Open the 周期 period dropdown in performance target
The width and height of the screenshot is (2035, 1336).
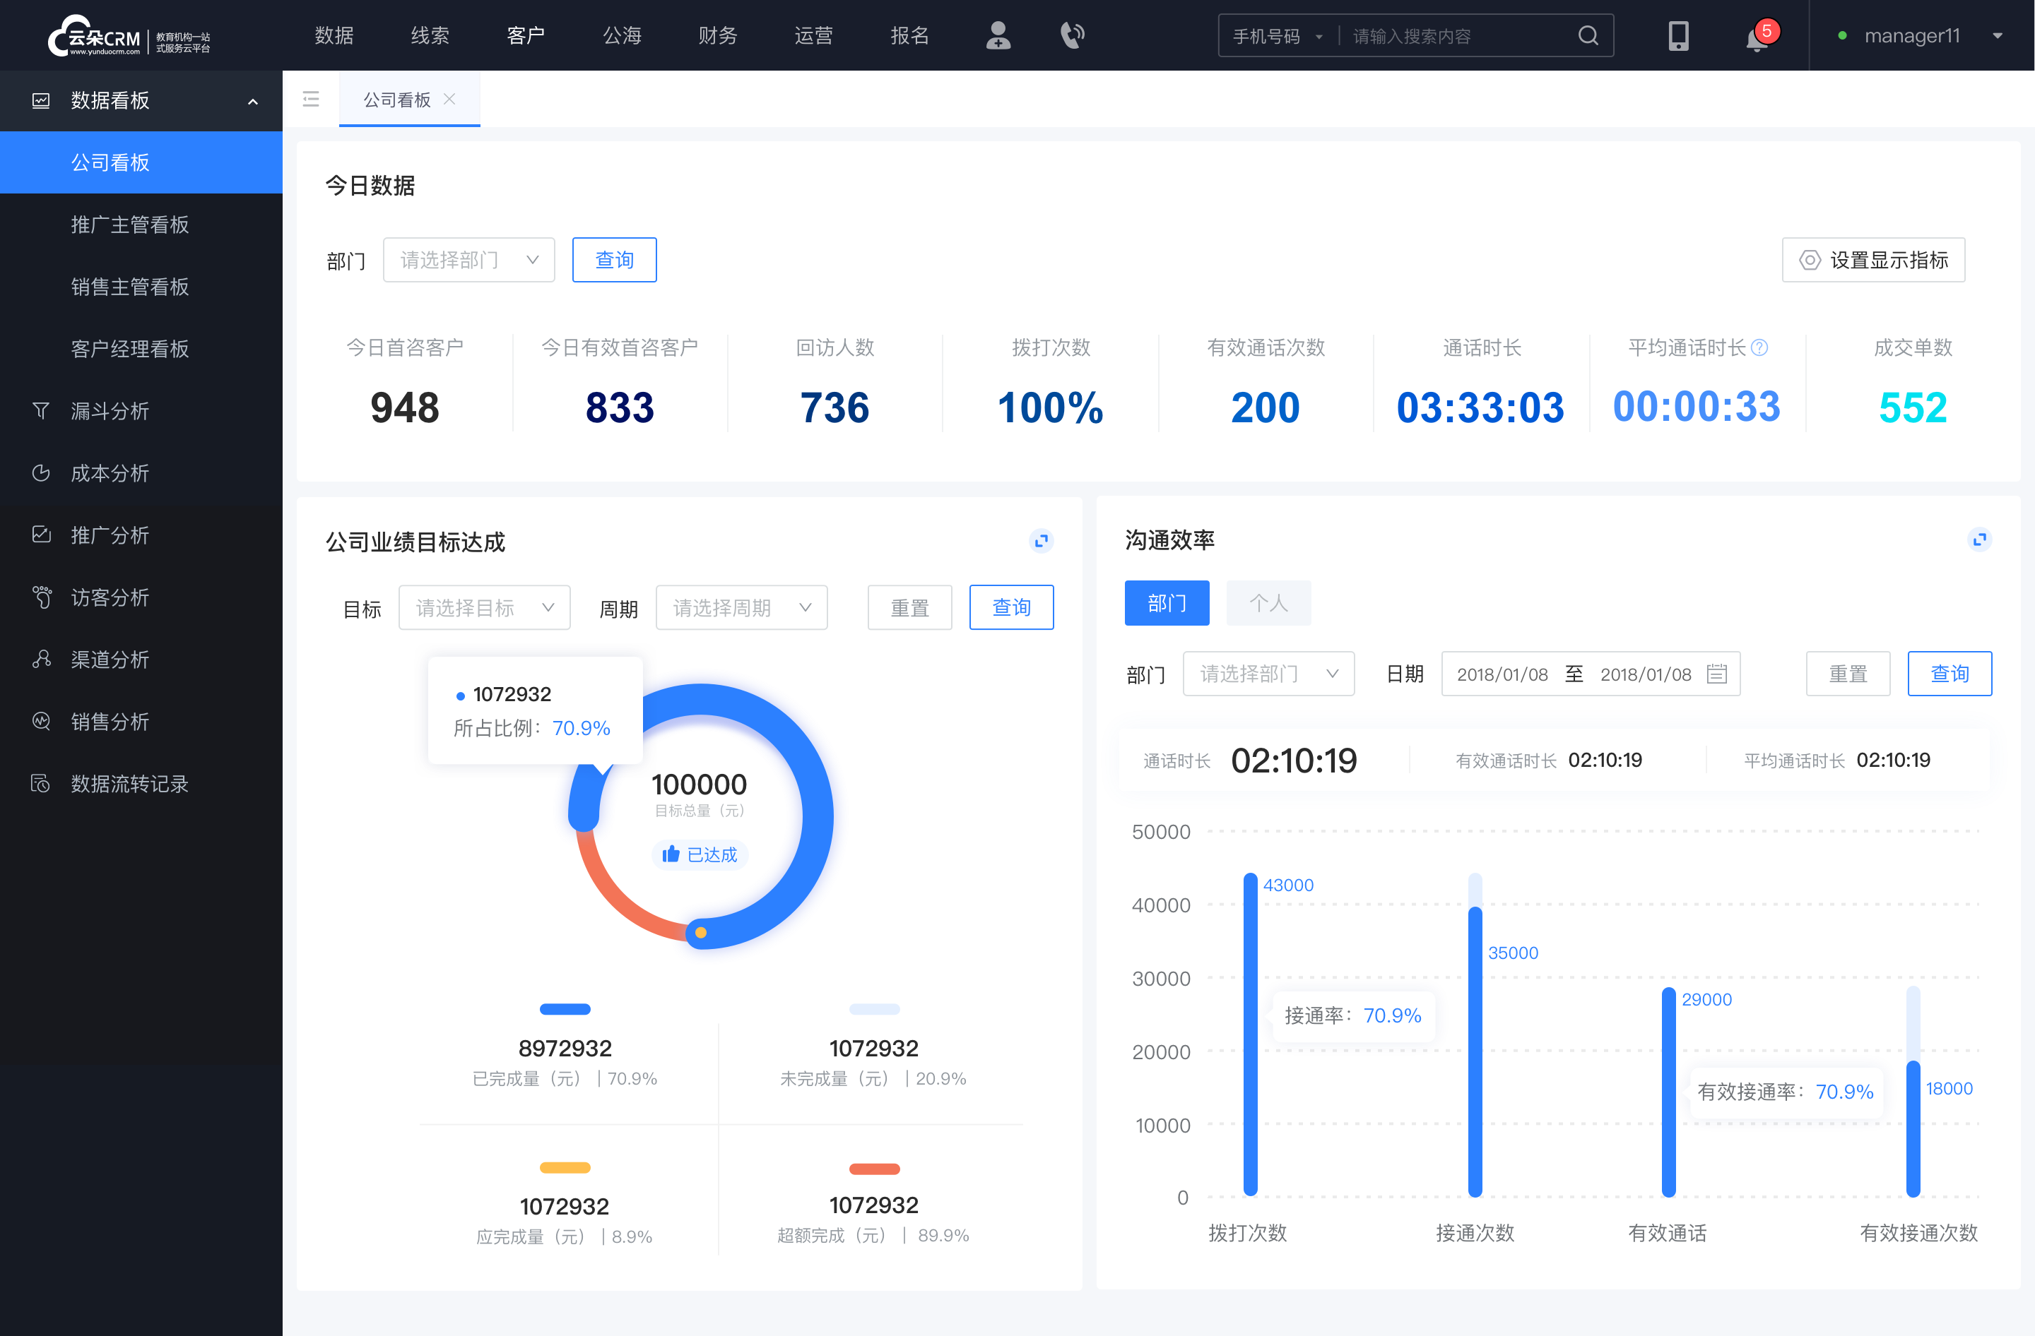(x=741, y=605)
